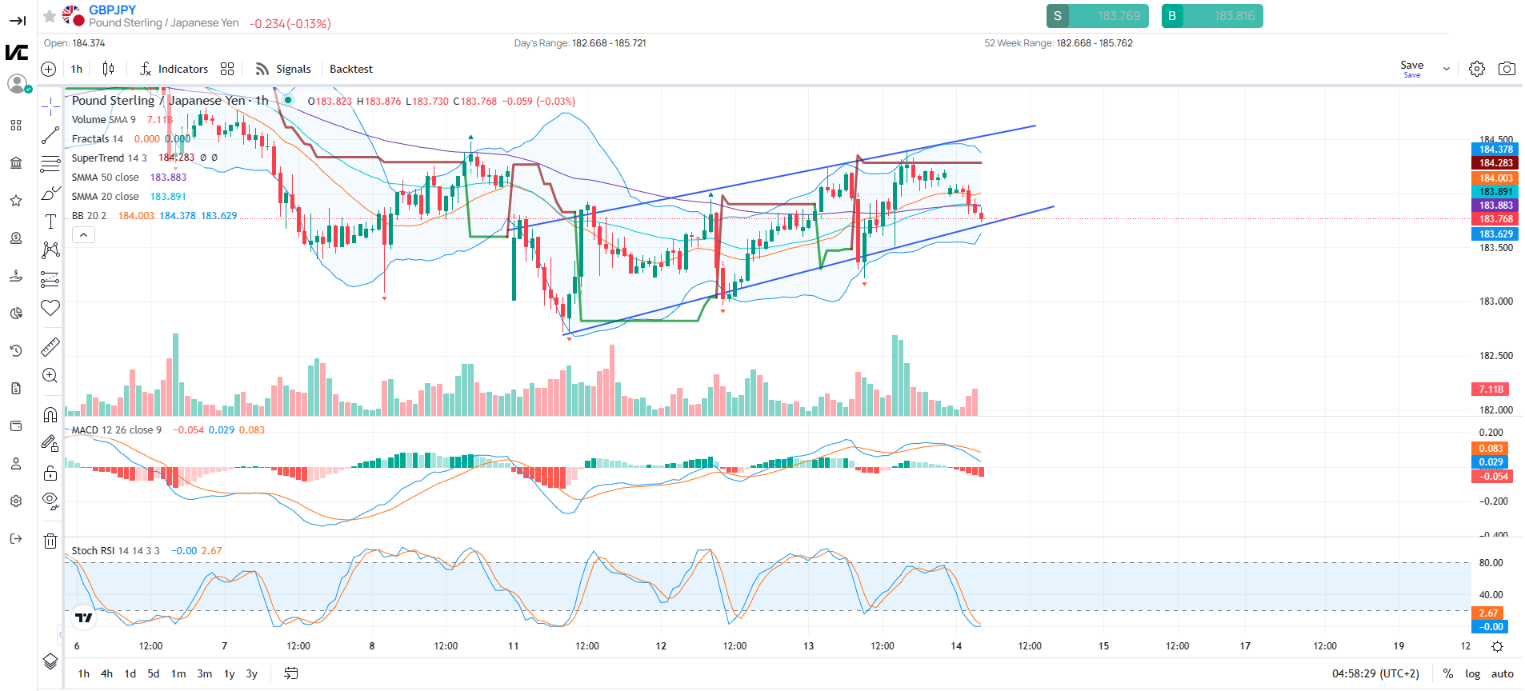This screenshot has width=1525, height=691.
Task: Open the Signals tab
Action: click(x=283, y=69)
